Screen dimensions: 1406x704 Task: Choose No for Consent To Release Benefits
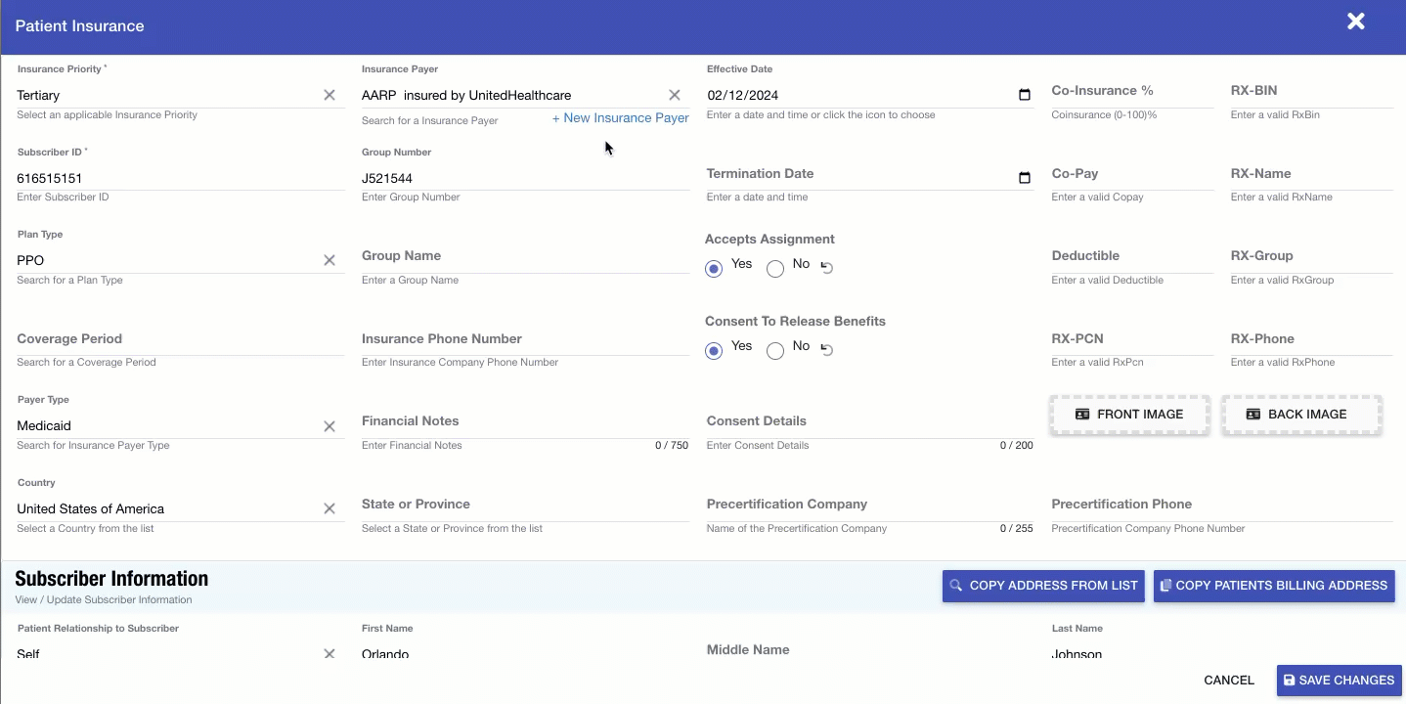coord(775,351)
